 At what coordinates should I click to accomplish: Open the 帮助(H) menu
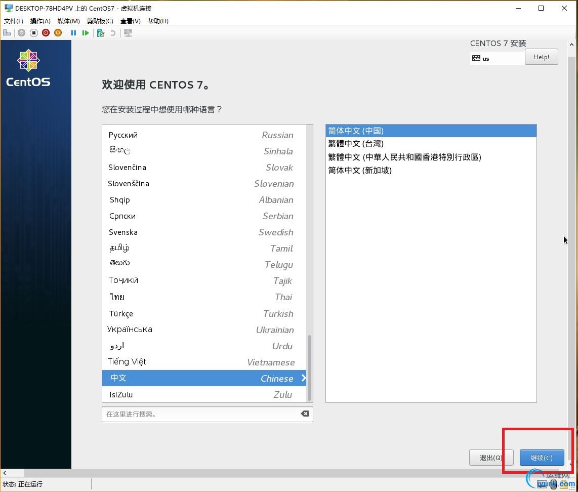158,21
